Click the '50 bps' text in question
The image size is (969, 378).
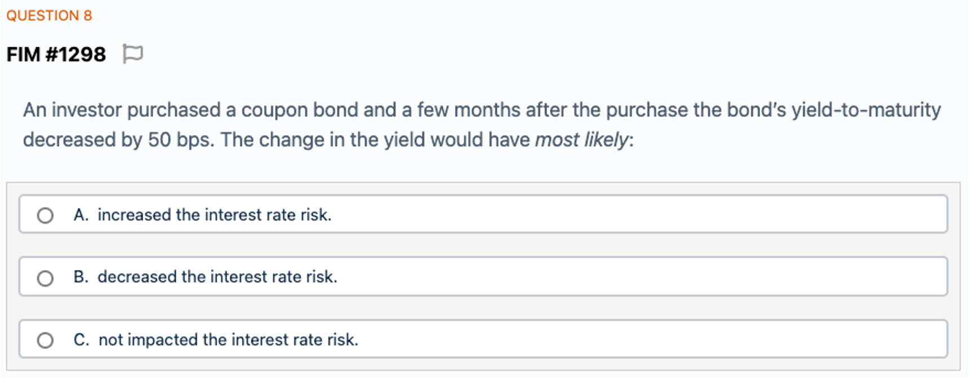[x=180, y=139]
